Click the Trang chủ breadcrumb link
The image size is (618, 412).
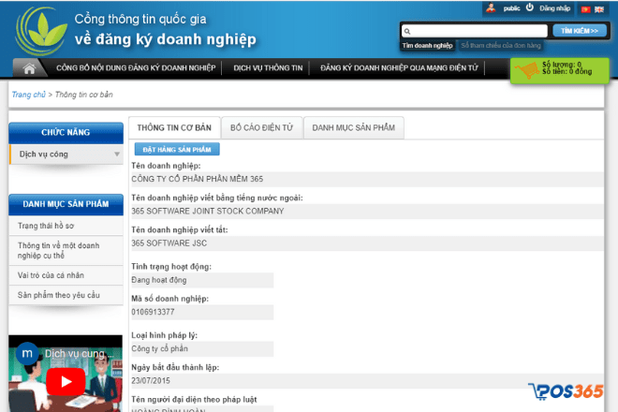(x=28, y=95)
